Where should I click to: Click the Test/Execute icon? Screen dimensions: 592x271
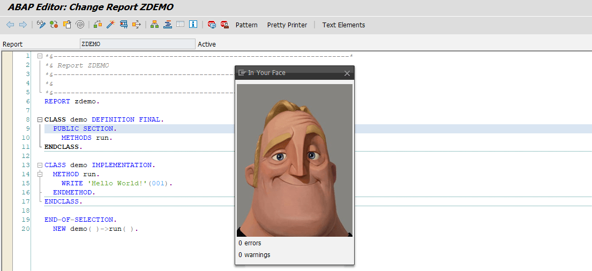click(x=123, y=25)
